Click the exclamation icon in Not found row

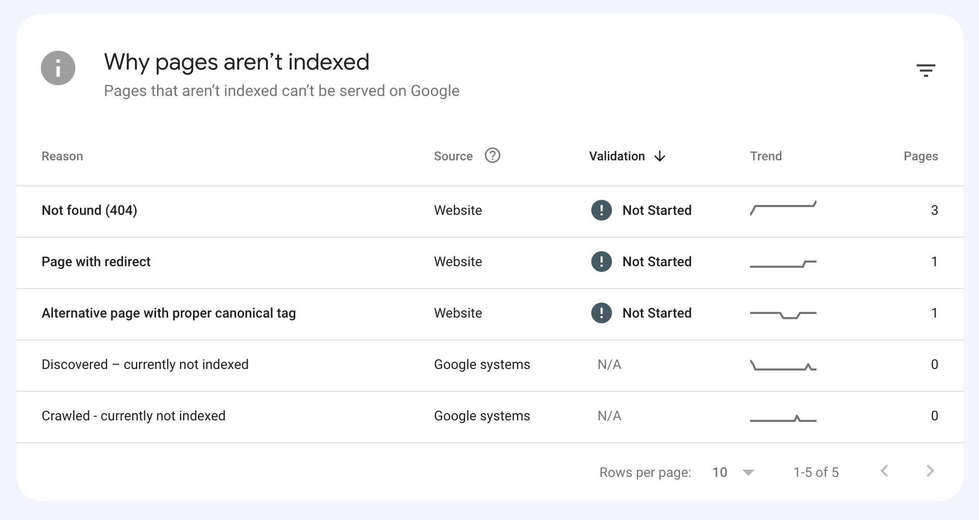pyautogui.click(x=602, y=210)
